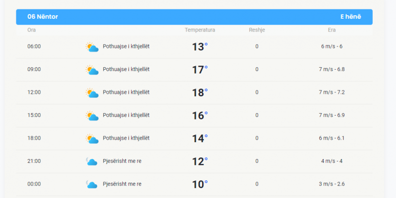Click the sun-cloud icon at 06:00
Viewport: 396px width, 198px height.
pyautogui.click(x=92, y=47)
